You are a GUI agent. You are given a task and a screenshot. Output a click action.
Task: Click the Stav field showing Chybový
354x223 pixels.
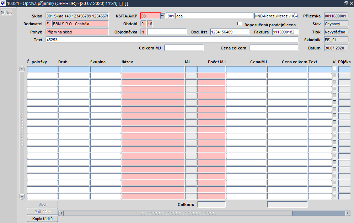click(x=336, y=24)
